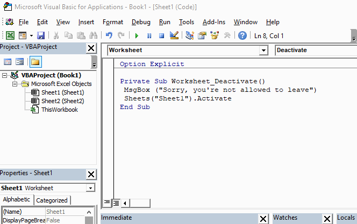Switch to Procedure View button
357x224 pixels.
click(x=107, y=203)
